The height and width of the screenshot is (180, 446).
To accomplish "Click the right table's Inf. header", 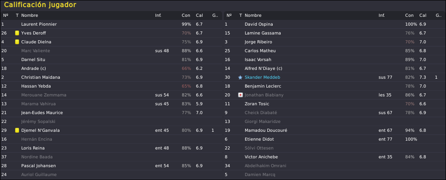I will [x=381, y=15].
